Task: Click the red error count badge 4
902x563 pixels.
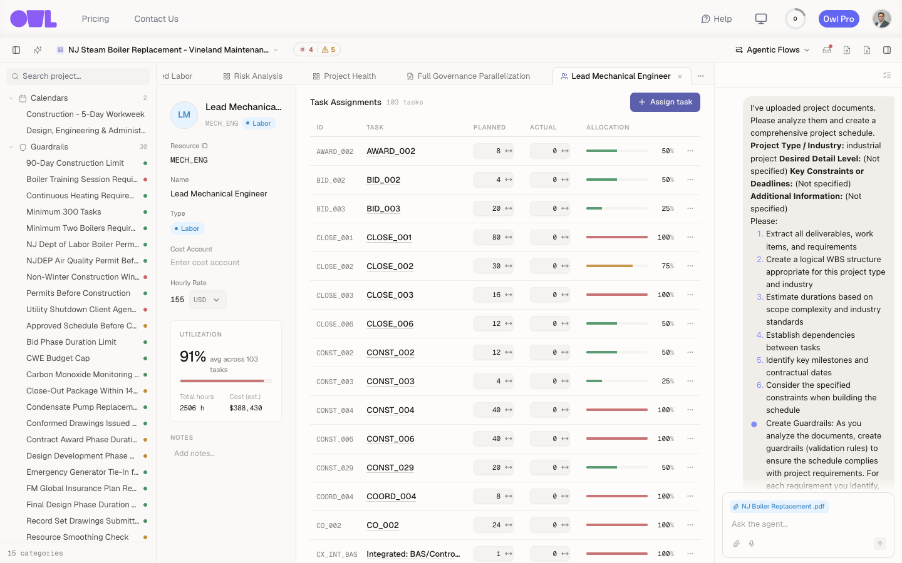Action: click(x=306, y=50)
